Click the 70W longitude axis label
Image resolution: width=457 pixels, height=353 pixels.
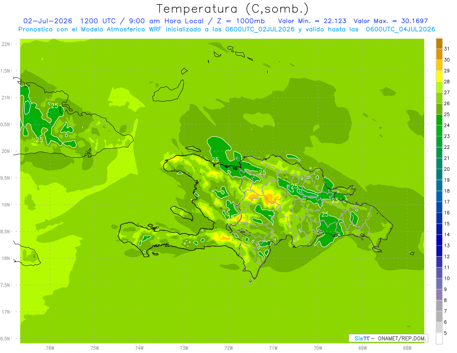click(x=318, y=348)
